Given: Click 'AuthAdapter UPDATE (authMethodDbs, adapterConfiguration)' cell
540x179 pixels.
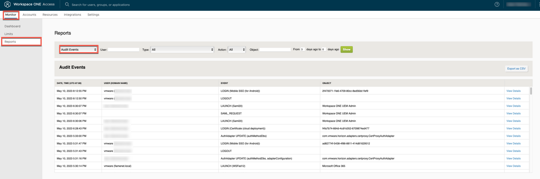Looking at the screenshot, I should click(x=256, y=158).
